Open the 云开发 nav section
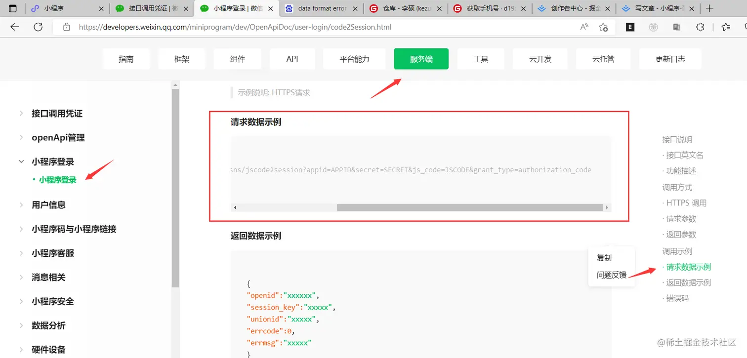Viewport: 747px width, 358px height. click(540, 59)
